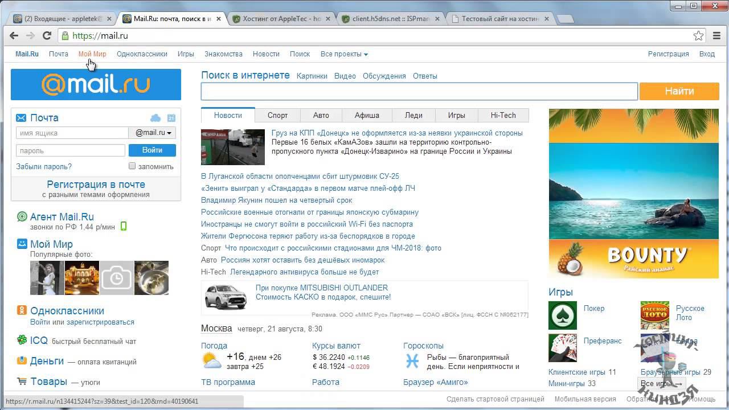Click the Товары shopping cart icon
729x410 pixels.
22,381
